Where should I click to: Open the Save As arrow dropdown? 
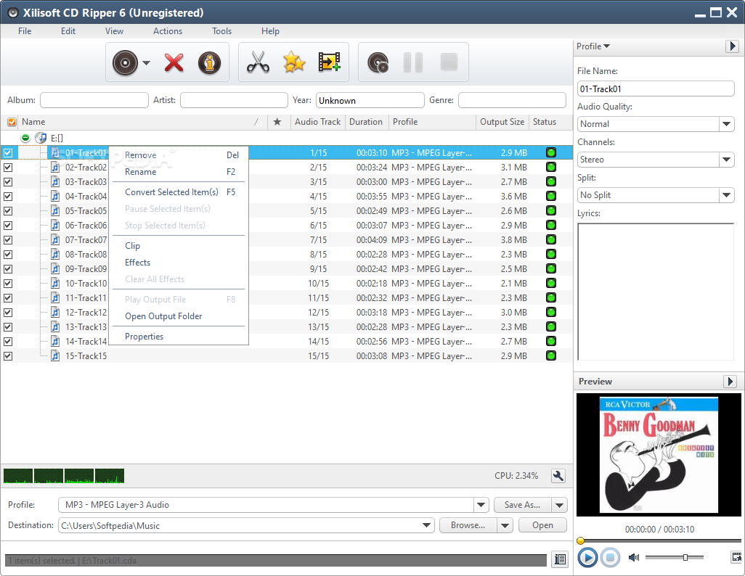click(560, 505)
